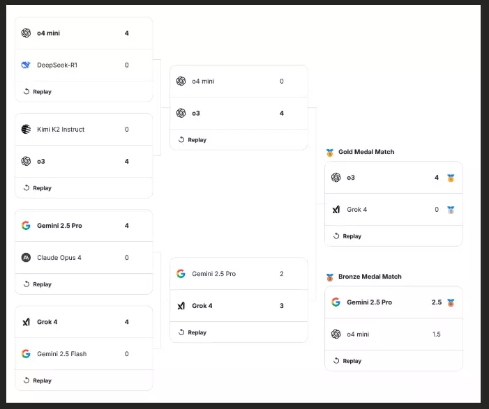Image resolution: width=489 pixels, height=409 pixels.
Task: Click the Claude Opus 4 Anthropic icon
Action: [x=26, y=257]
